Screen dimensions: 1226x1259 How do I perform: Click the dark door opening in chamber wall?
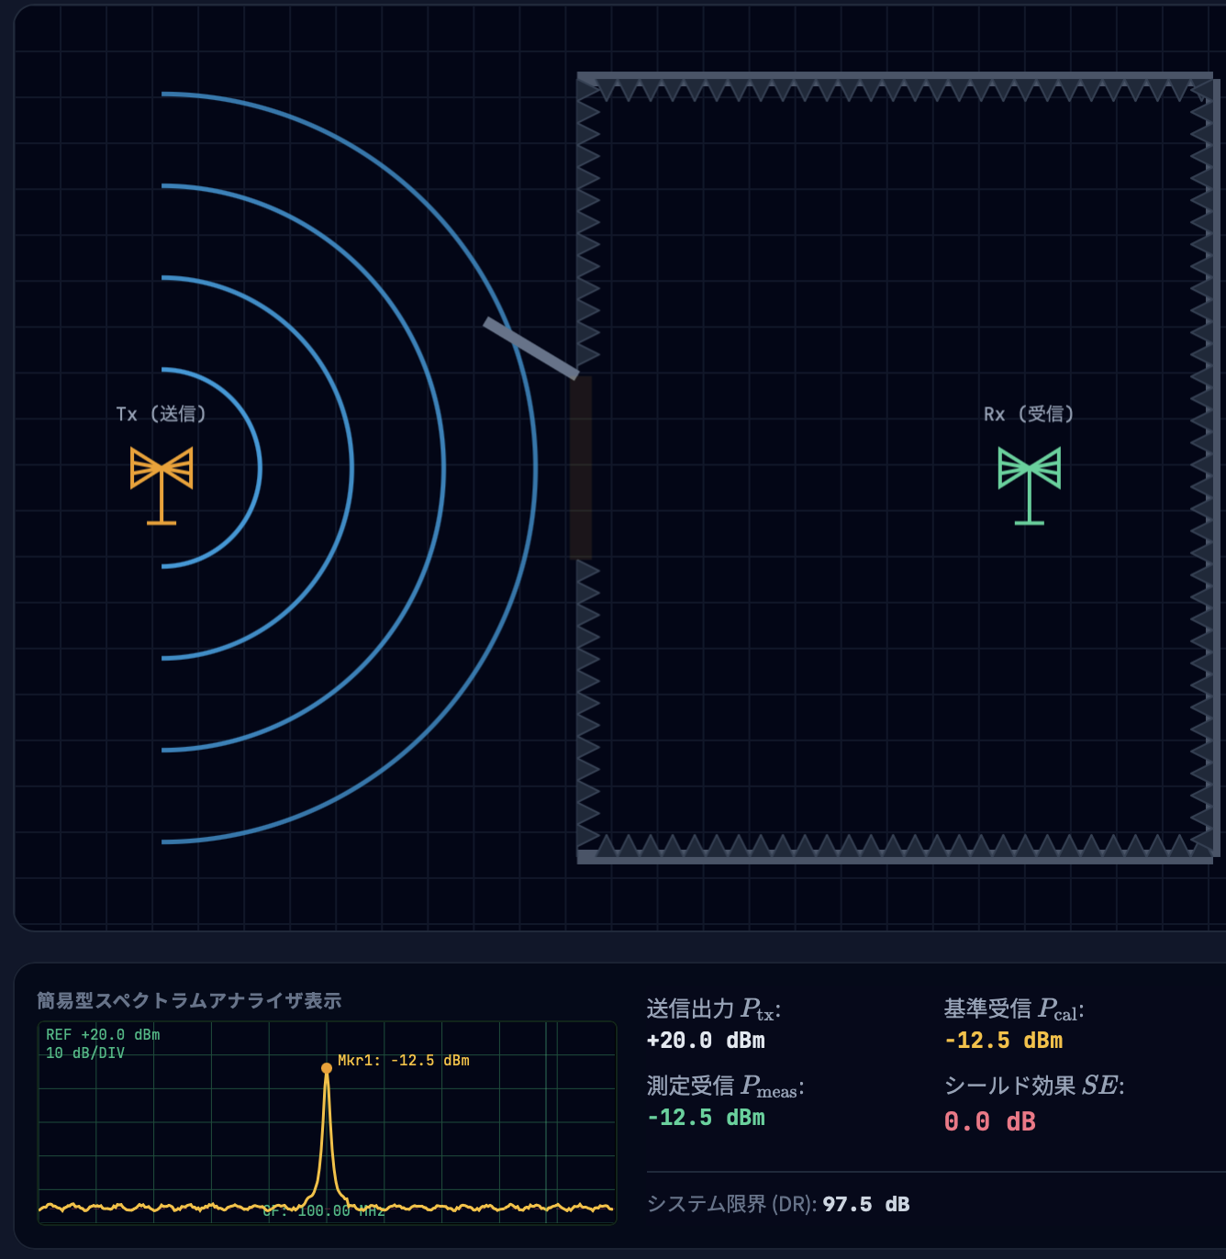(580, 467)
